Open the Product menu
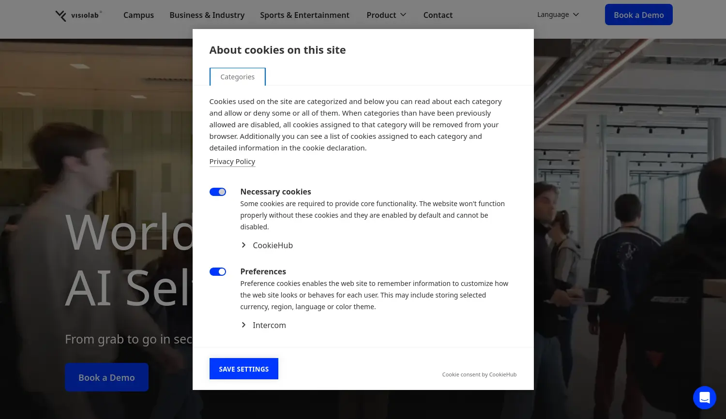726x419 pixels. pos(381,15)
